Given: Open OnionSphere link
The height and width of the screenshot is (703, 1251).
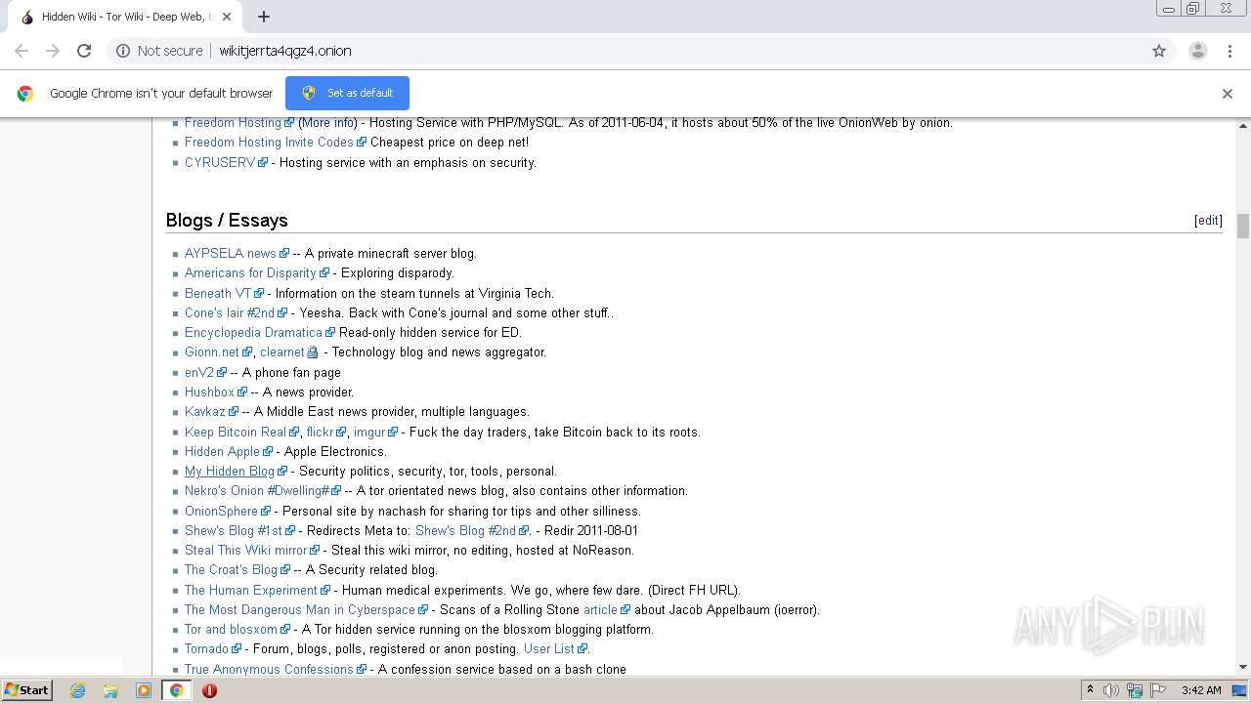Looking at the screenshot, I should [x=222, y=512].
